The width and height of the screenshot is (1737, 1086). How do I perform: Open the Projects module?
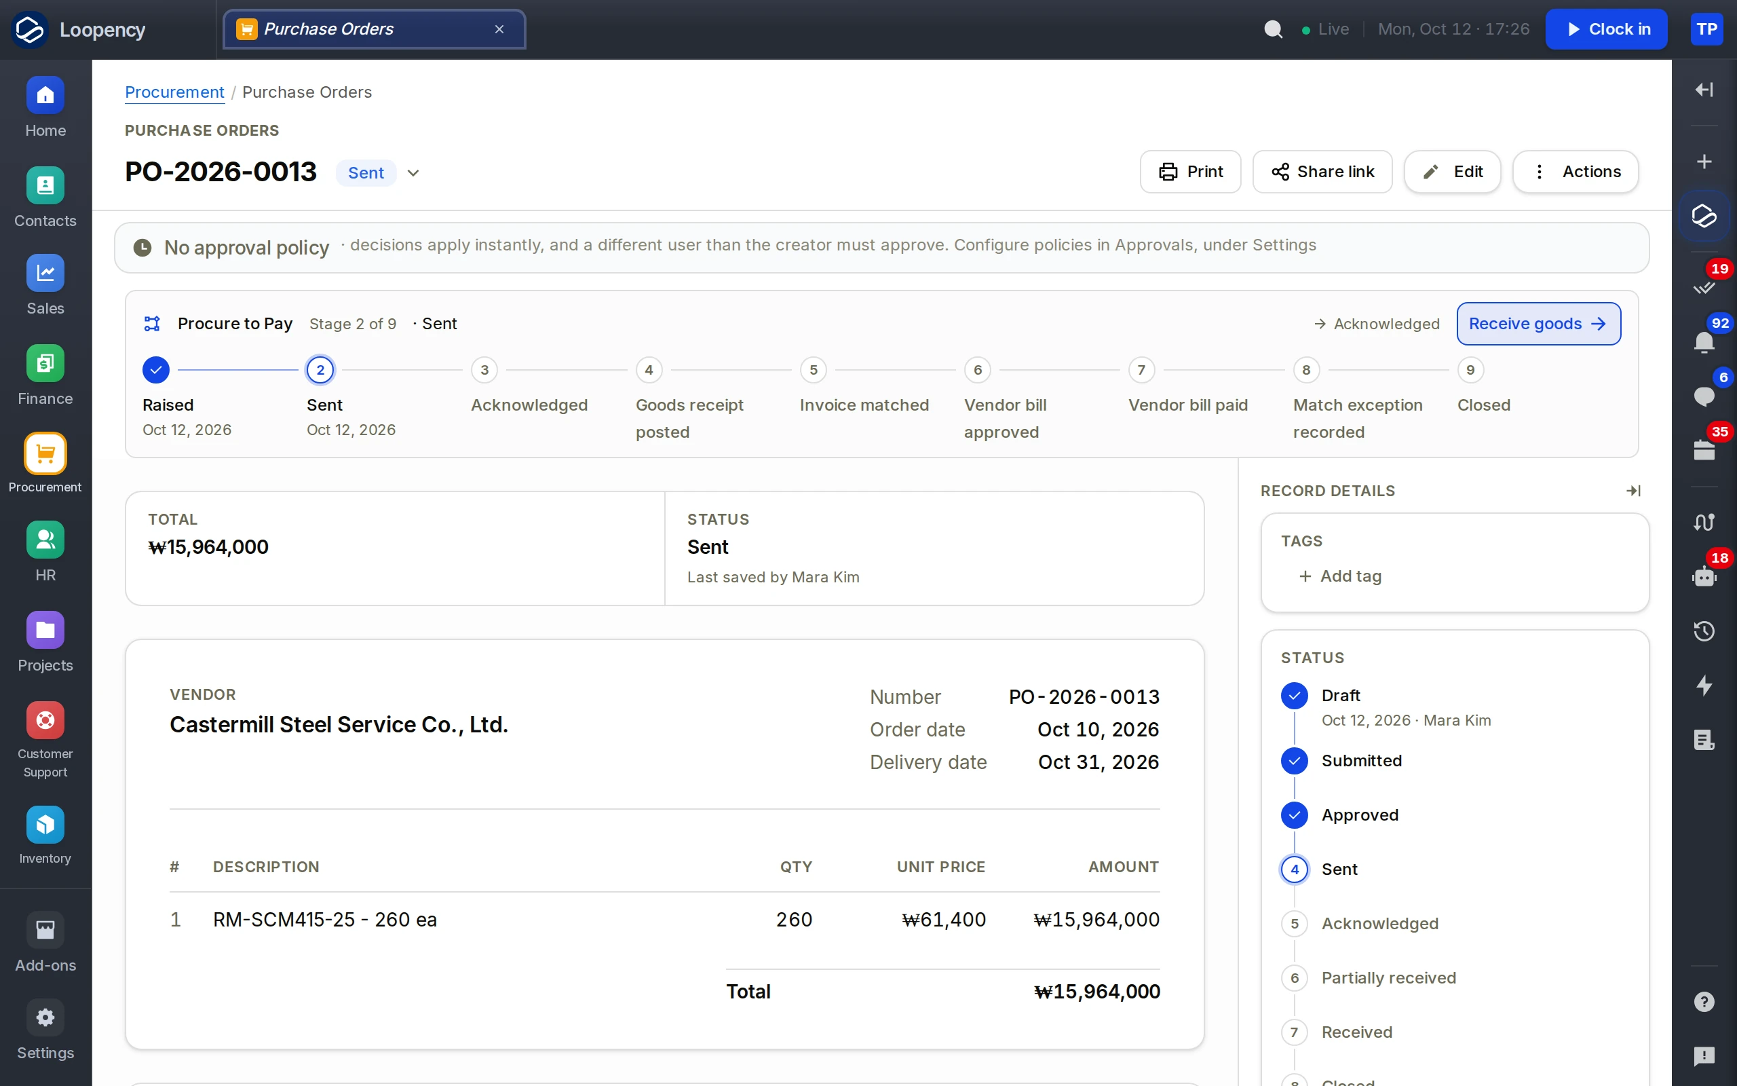pyautogui.click(x=45, y=643)
